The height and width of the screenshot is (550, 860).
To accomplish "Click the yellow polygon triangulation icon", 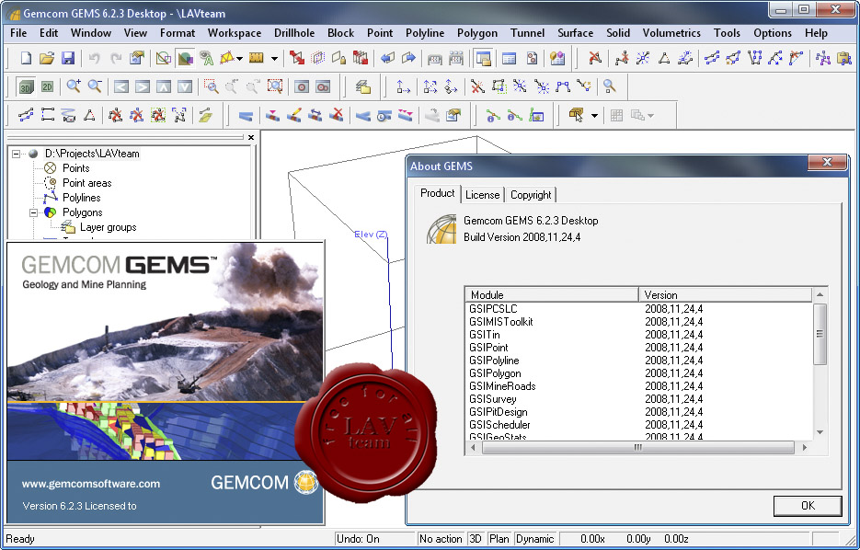I will (227, 58).
